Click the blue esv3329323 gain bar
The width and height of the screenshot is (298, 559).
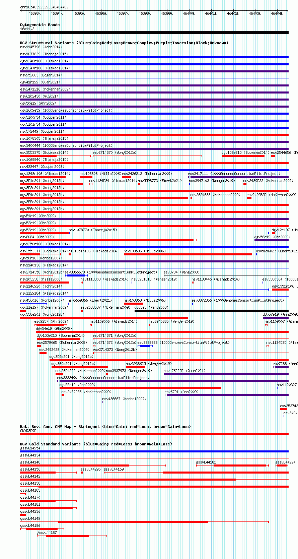tap(145, 346)
